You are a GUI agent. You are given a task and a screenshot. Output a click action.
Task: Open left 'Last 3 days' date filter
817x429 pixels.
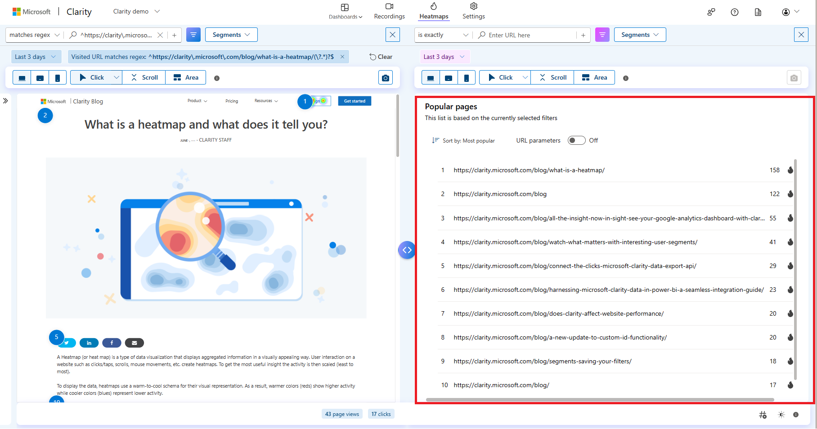[x=36, y=57]
